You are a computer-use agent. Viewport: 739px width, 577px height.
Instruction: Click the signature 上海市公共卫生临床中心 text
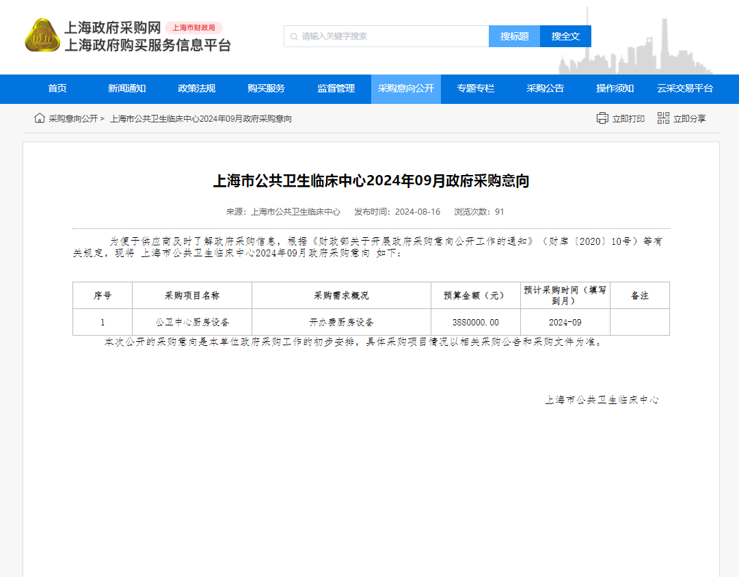[602, 400]
